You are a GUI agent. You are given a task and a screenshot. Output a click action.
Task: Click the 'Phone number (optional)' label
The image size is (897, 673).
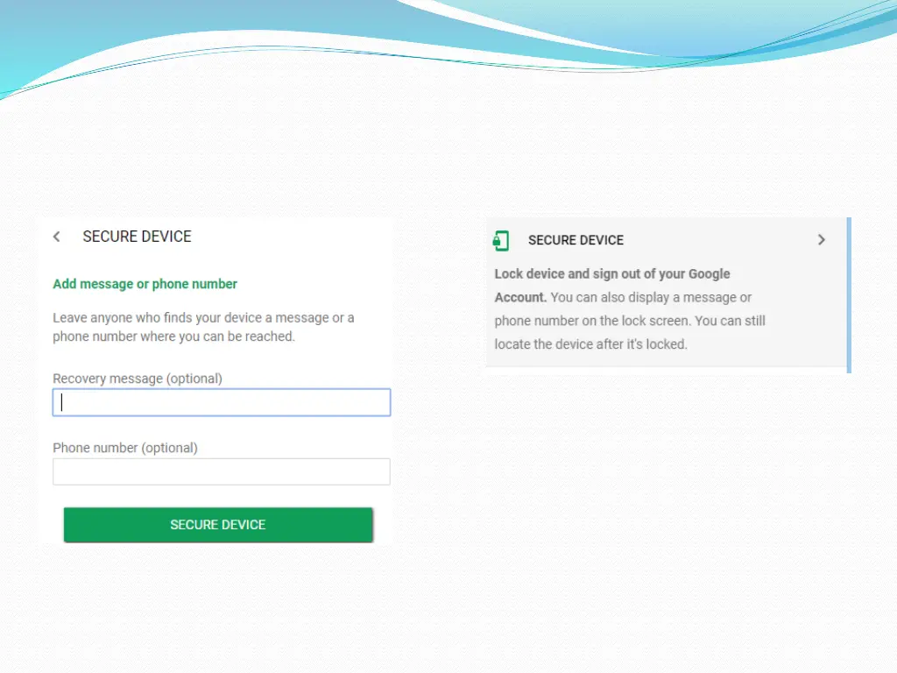pos(125,448)
